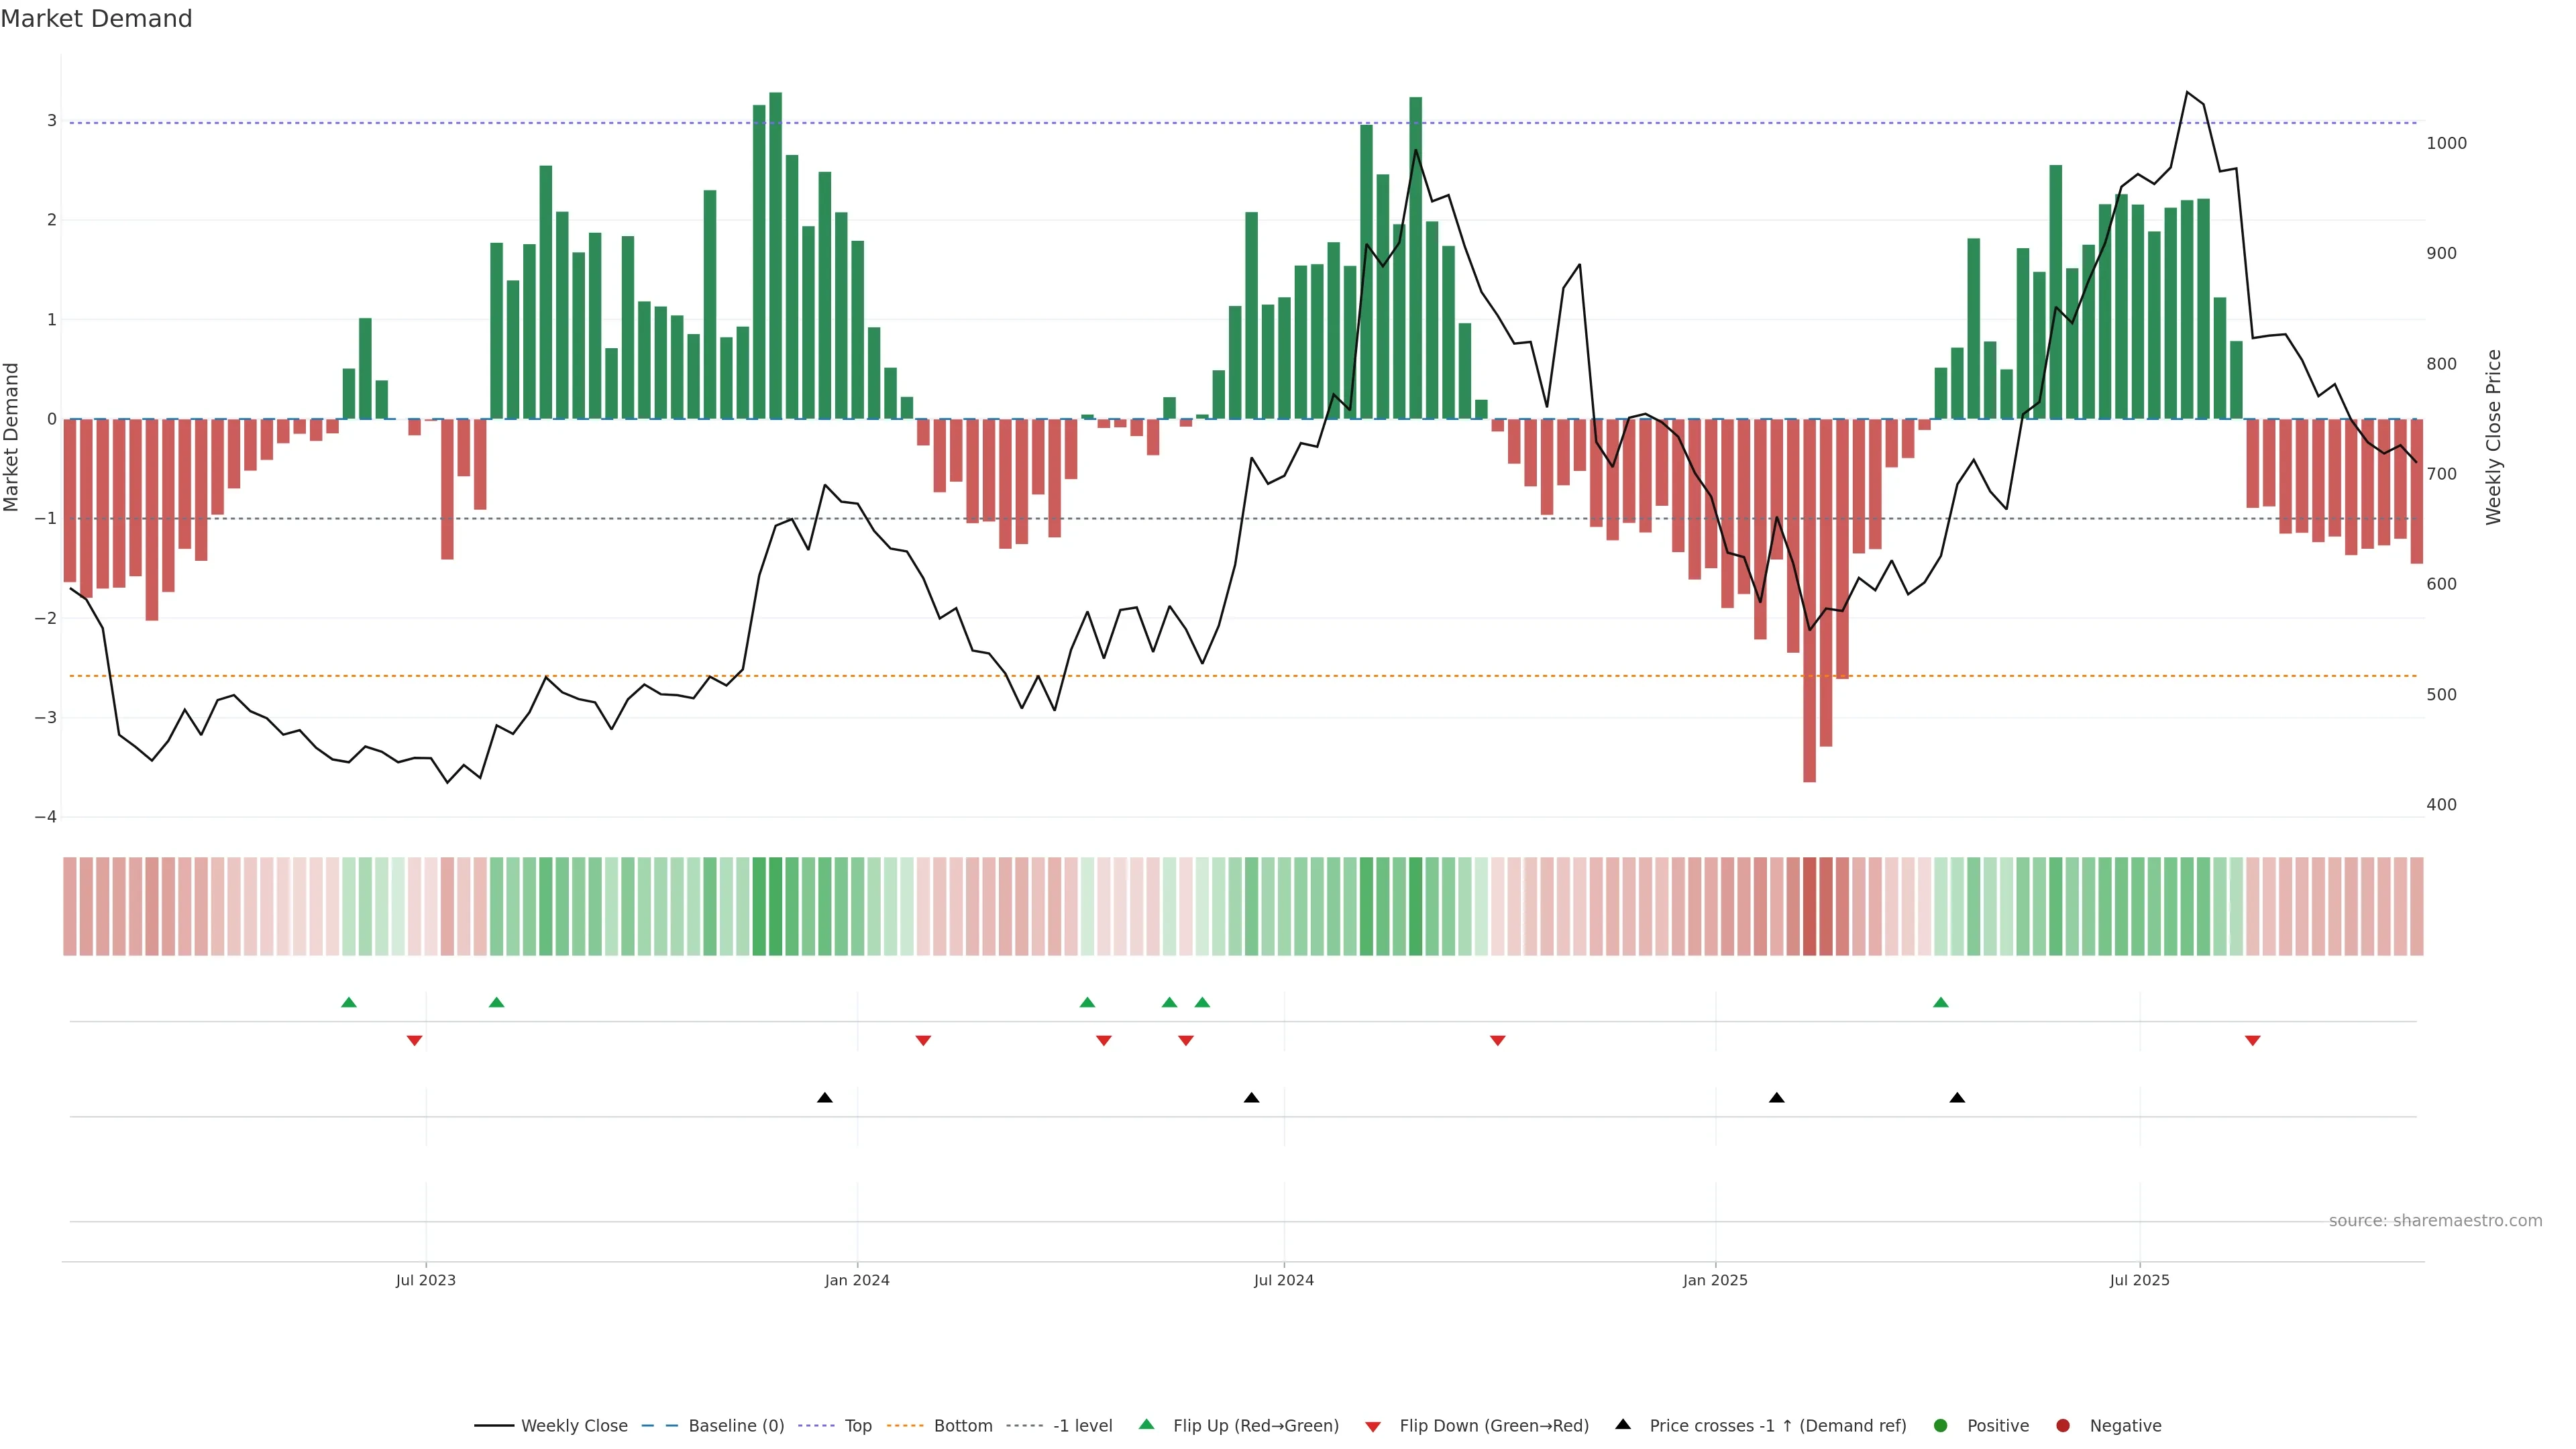This screenshot has height=1449, width=2576.
Task: Click black price-cross marker before Jul 2024
Action: coord(1251,1098)
